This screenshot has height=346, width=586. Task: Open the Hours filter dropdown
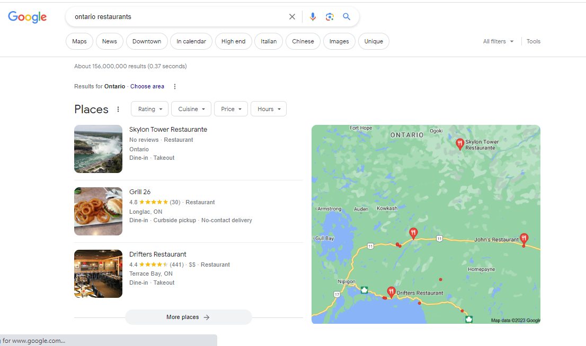269,109
